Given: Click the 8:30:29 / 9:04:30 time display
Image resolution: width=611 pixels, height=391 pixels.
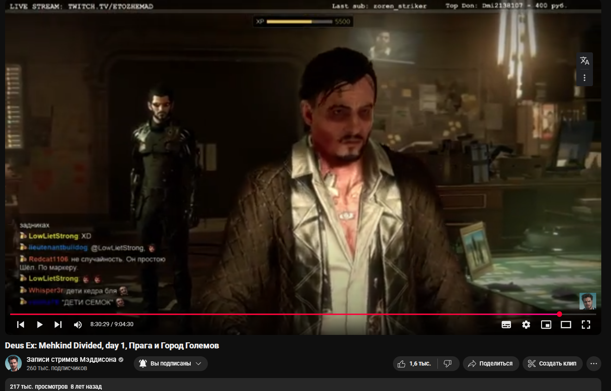Looking at the screenshot, I should [112, 324].
